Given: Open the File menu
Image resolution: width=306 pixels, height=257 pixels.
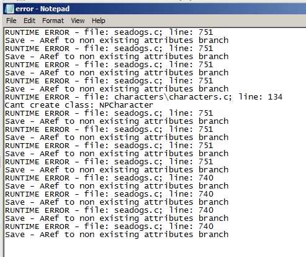Looking at the screenshot, I should (x=11, y=21).
